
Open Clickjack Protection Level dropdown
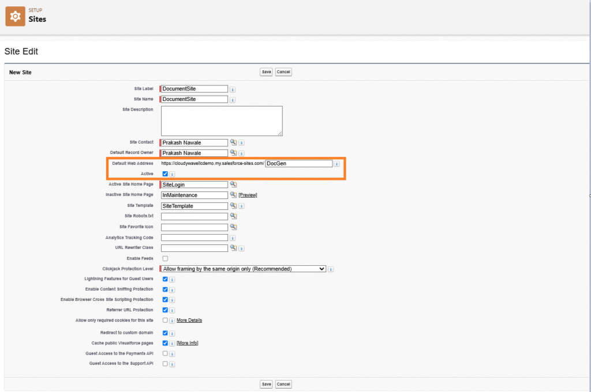click(x=244, y=269)
